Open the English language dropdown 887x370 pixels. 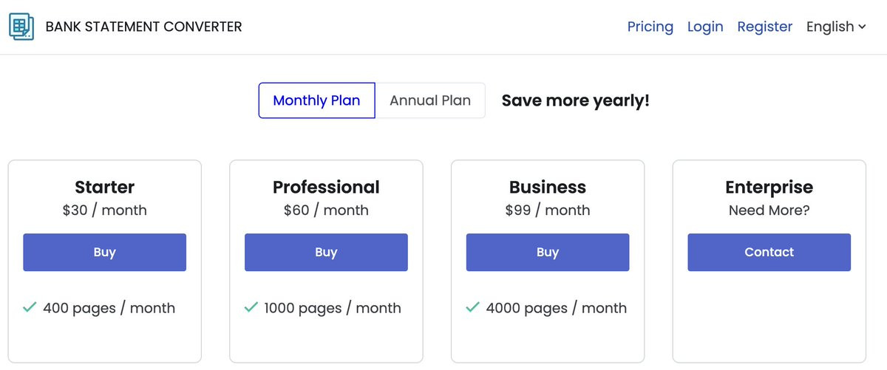point(836,27)
